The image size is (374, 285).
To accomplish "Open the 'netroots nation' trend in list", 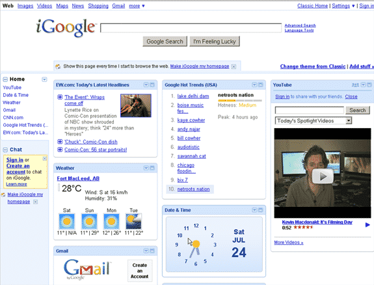I will coord(193,189).
